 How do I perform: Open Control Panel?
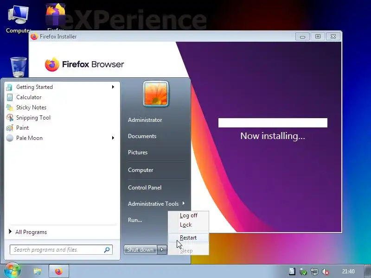click(x=145, y=188)
